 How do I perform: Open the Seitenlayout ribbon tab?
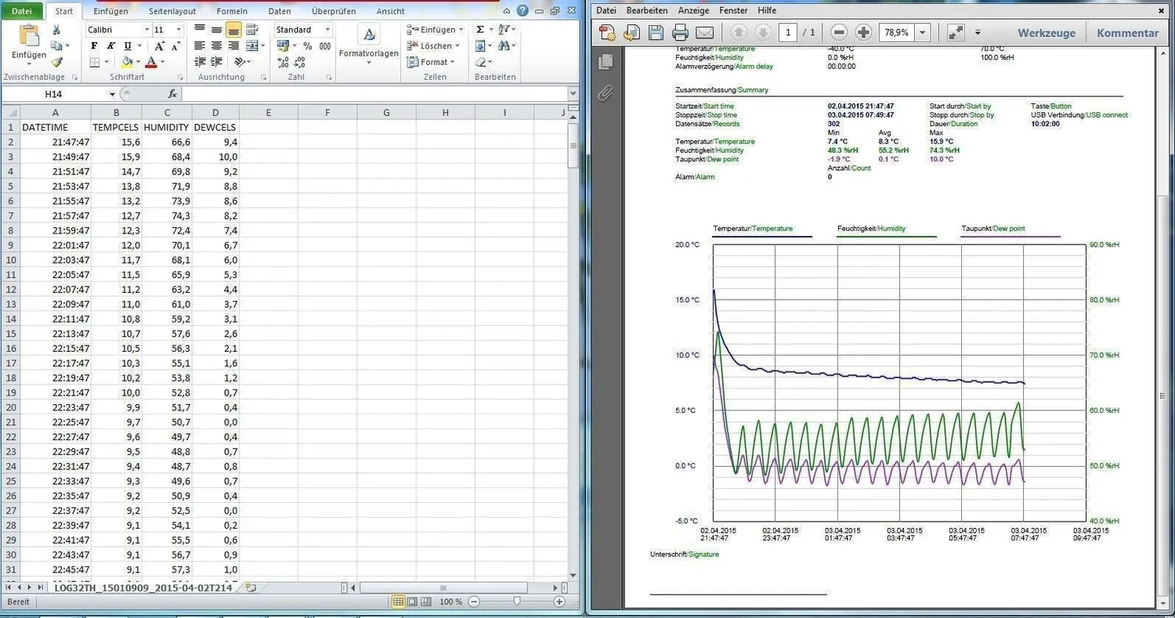174,12
